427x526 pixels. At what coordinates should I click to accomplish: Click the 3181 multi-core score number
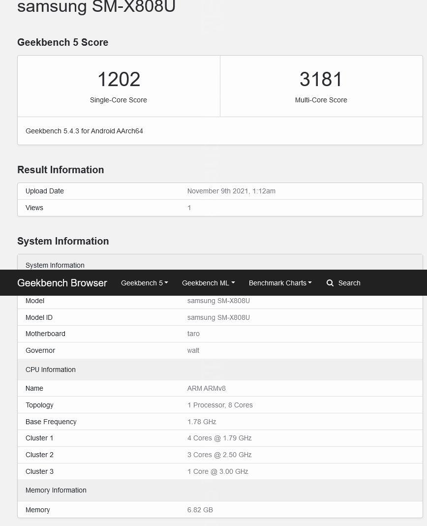pyautogui.click(x=321, y=79)
